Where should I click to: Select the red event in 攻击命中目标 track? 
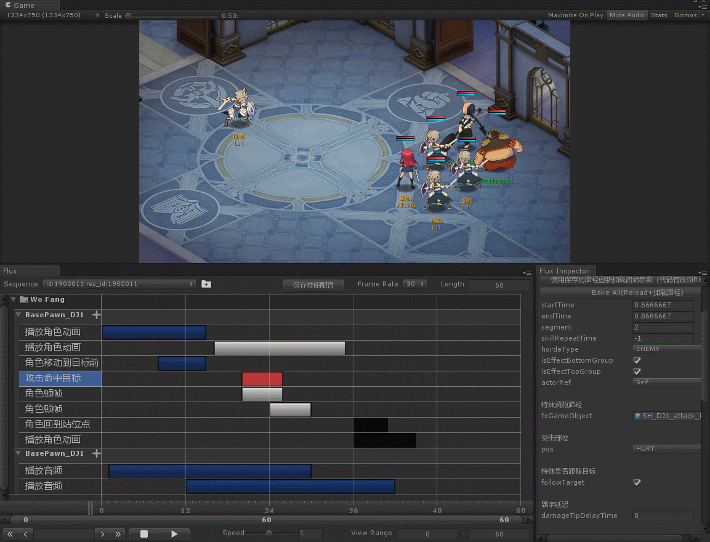[262, 379]
